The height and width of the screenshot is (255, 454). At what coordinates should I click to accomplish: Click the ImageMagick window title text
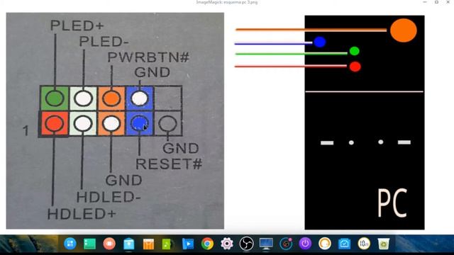point(227,2)
